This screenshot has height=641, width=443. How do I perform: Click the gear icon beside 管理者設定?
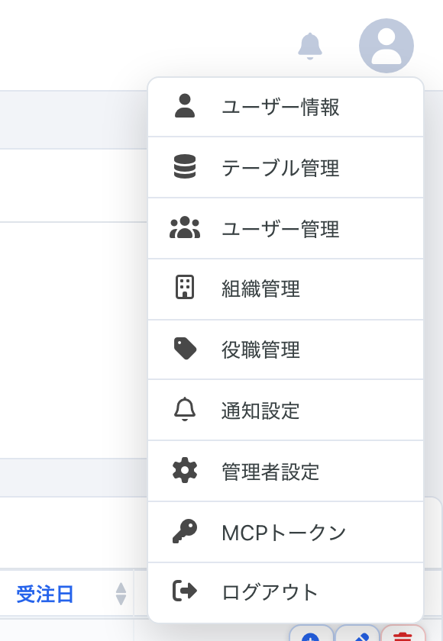[185, 471]
